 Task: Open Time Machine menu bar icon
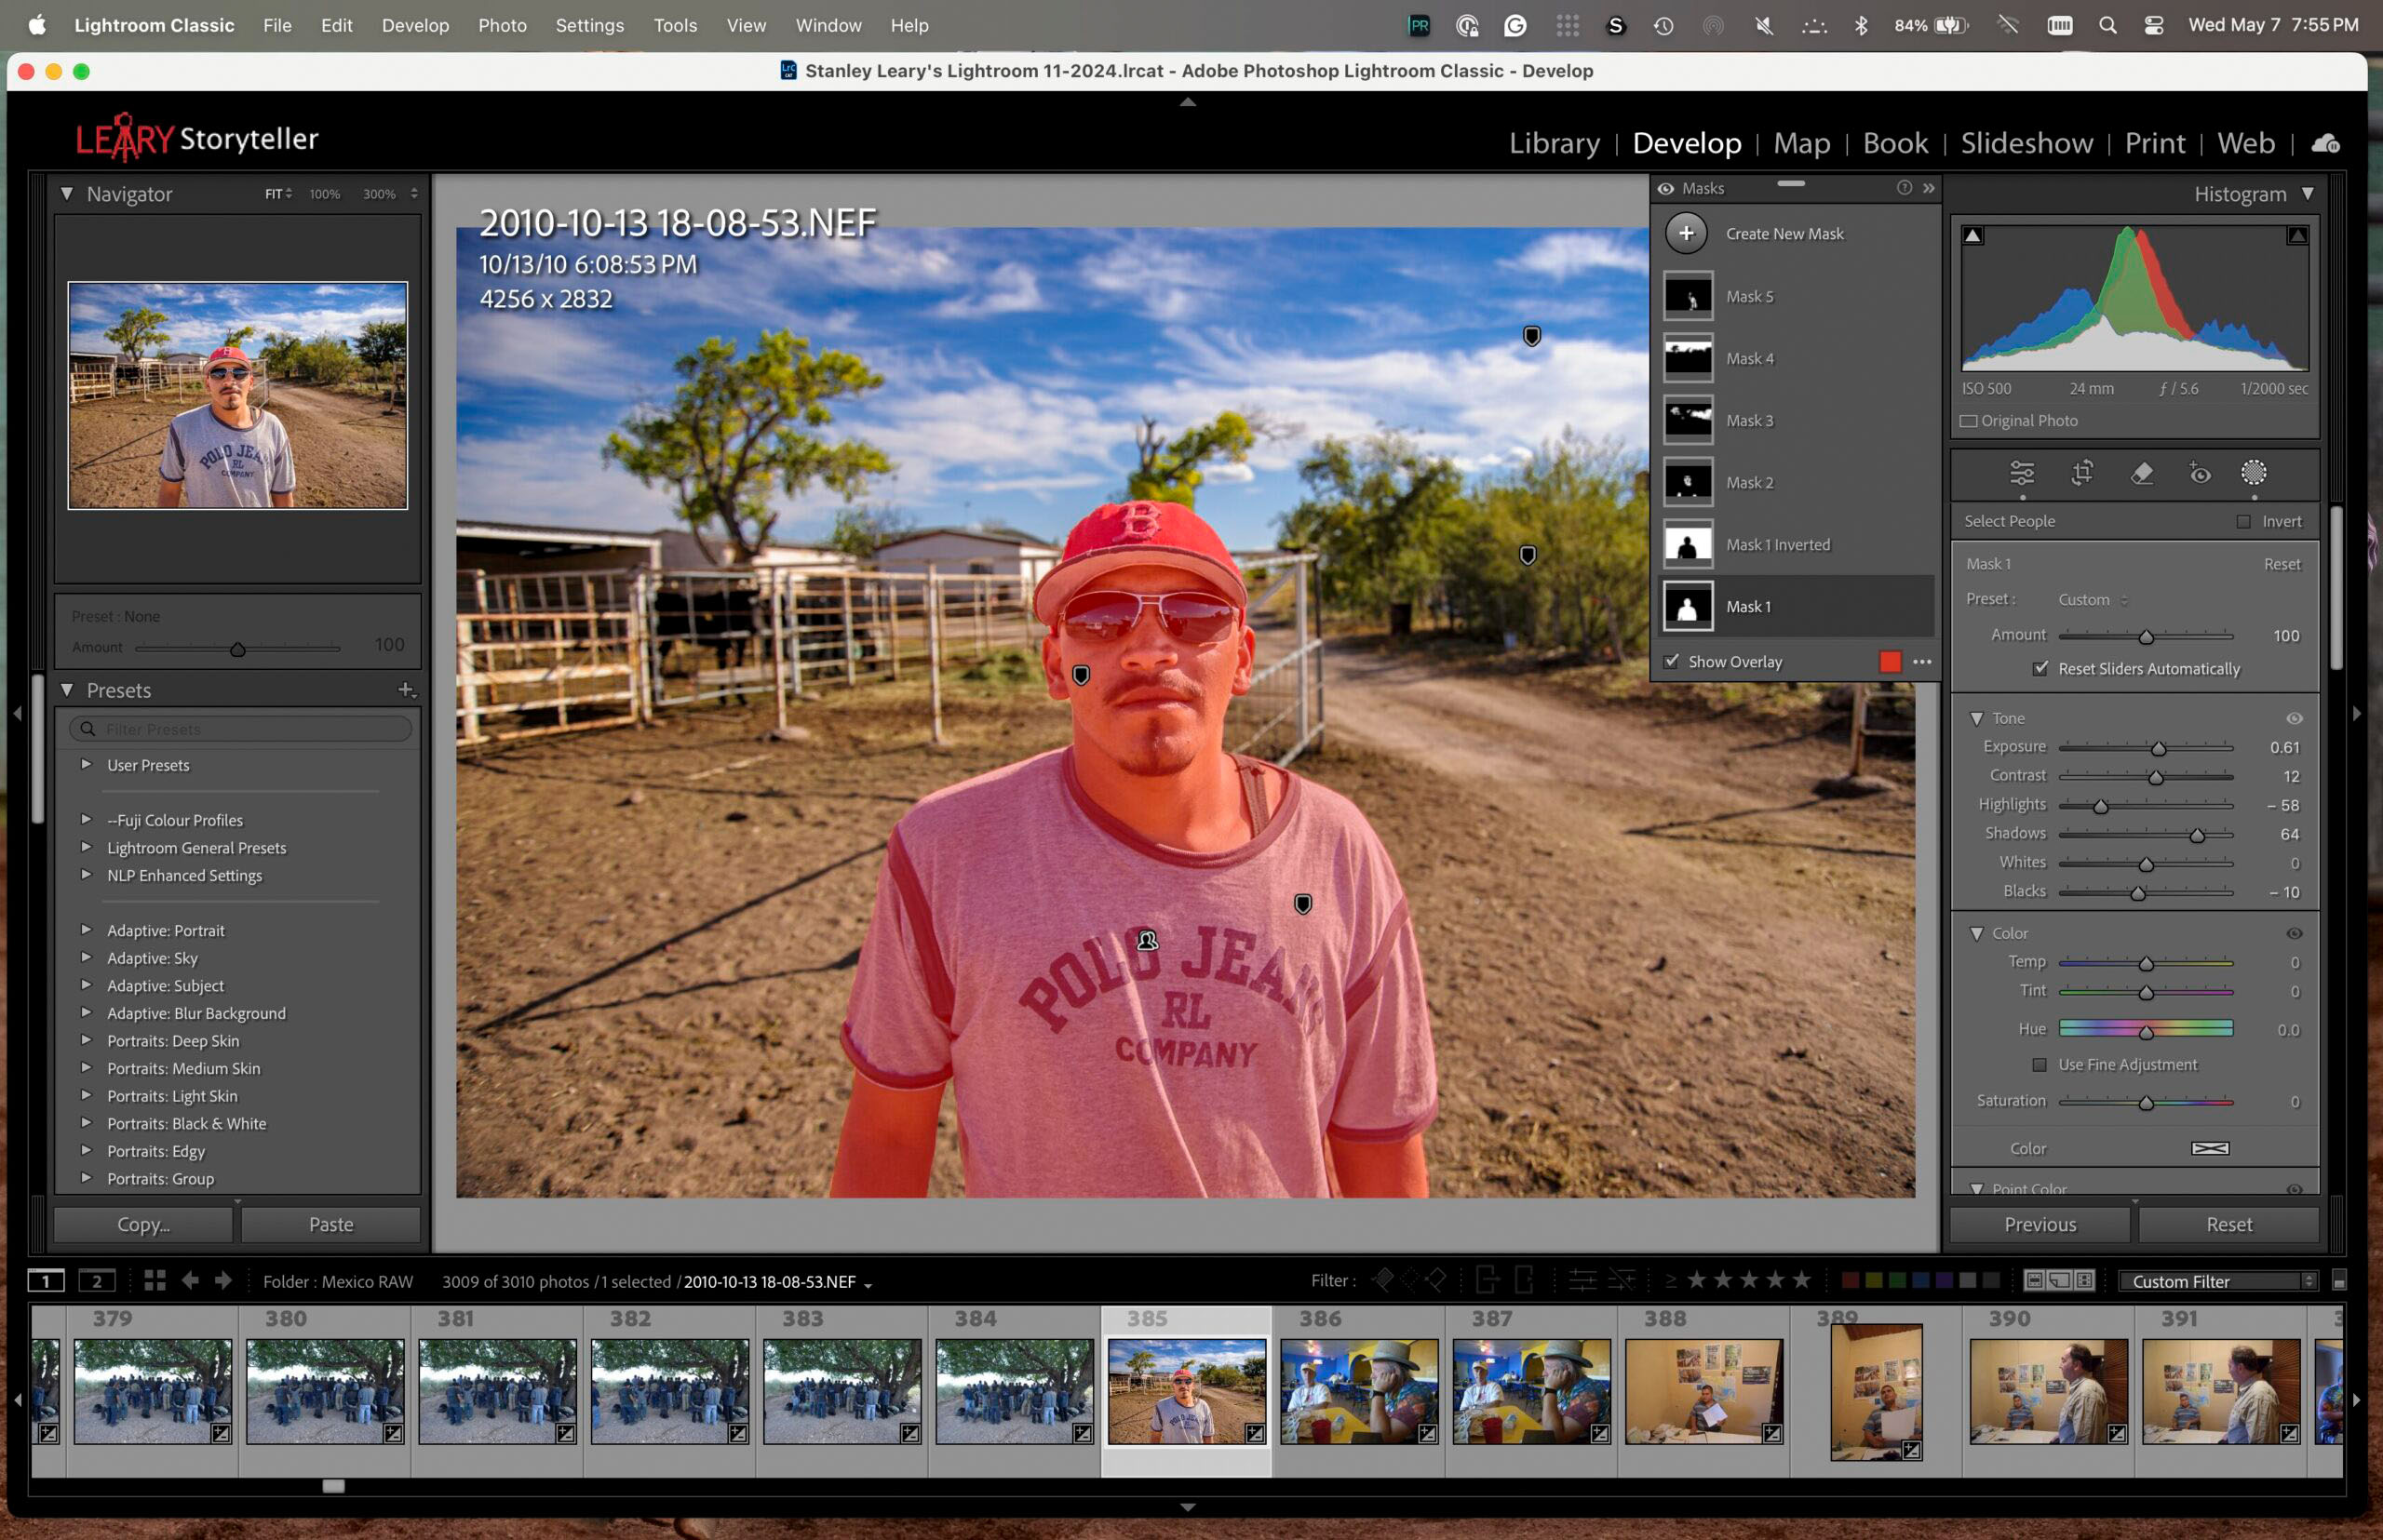coord(1663,25)
